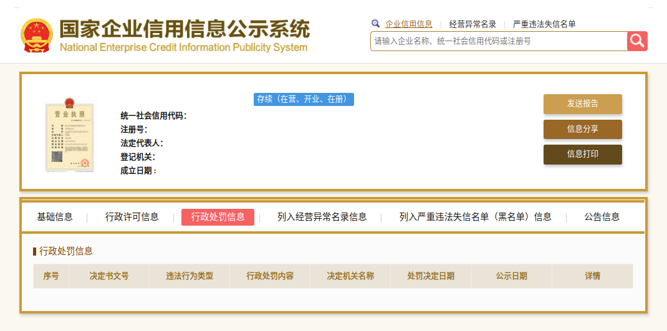Click the 登记机关 label
Viewport: 667px width, 331px height.
coord(138,157)
